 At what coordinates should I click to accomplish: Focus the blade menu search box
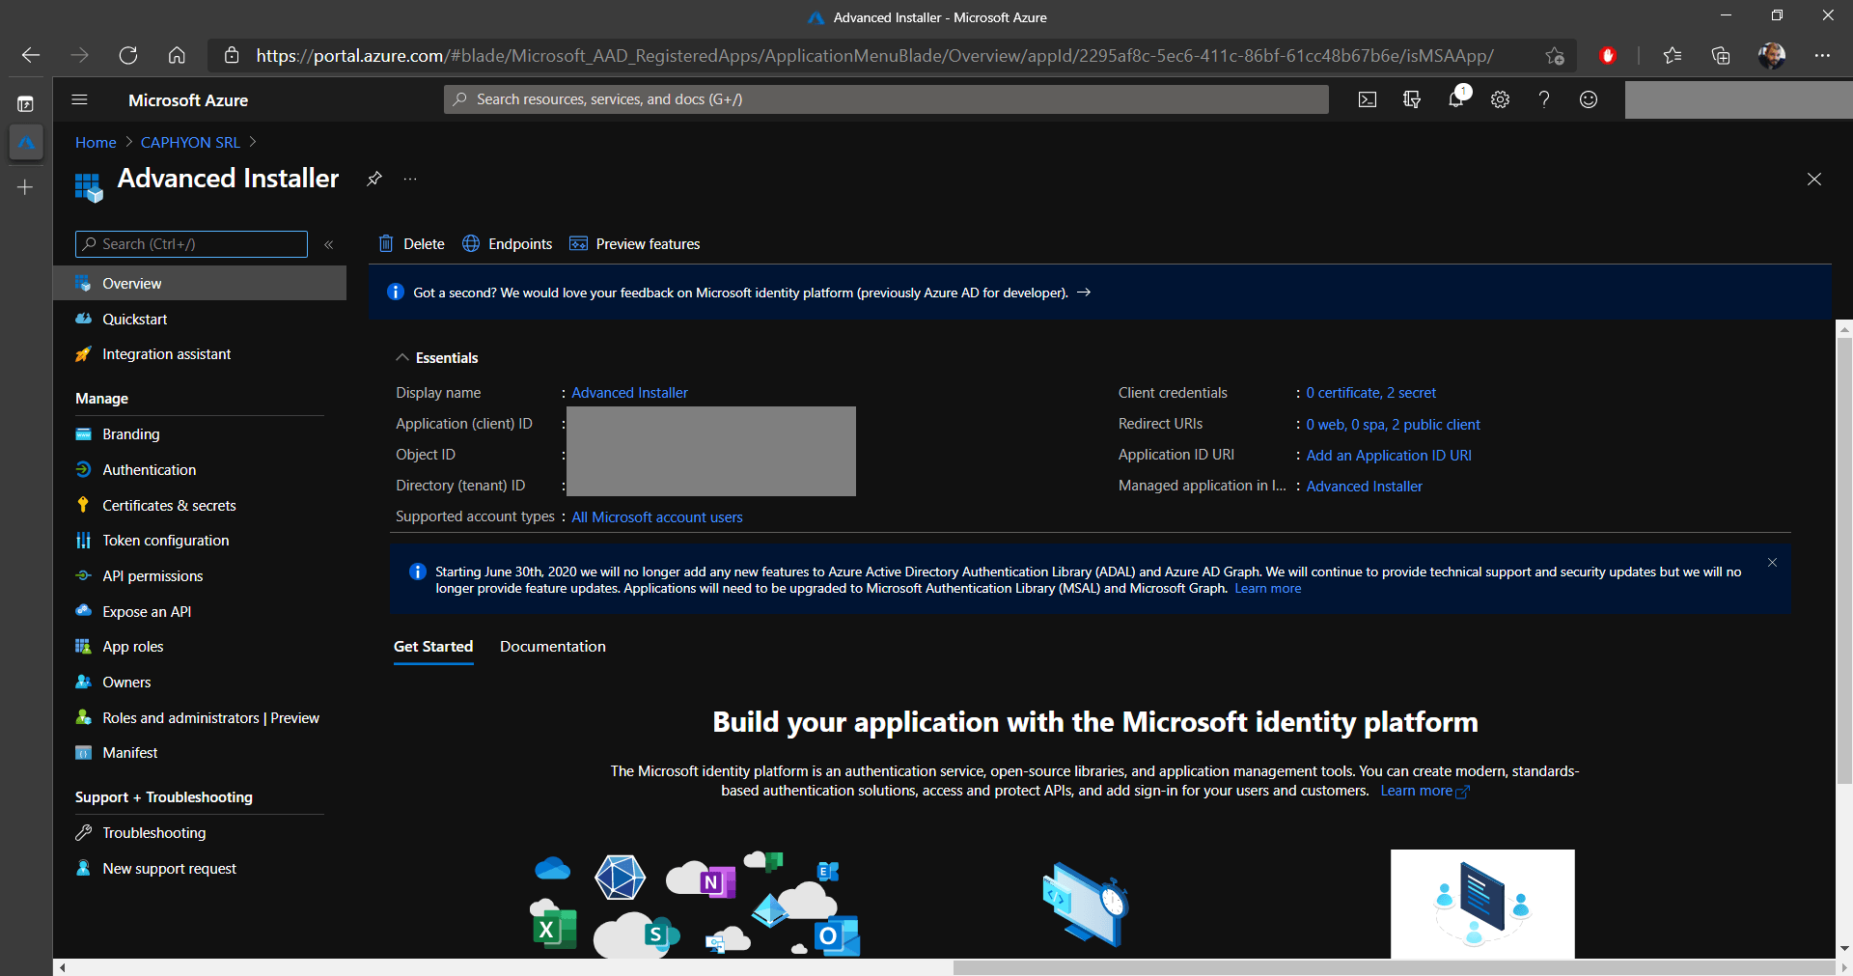pyautogui.click(x=191, y=244)
